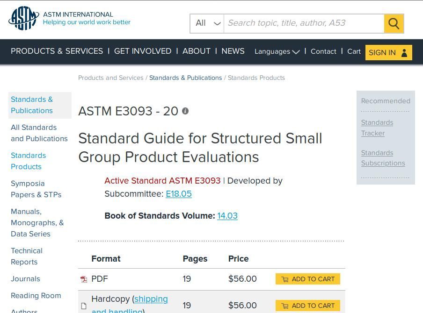
Task: Click the Standard Guide title heading
Action: [200, 148]
